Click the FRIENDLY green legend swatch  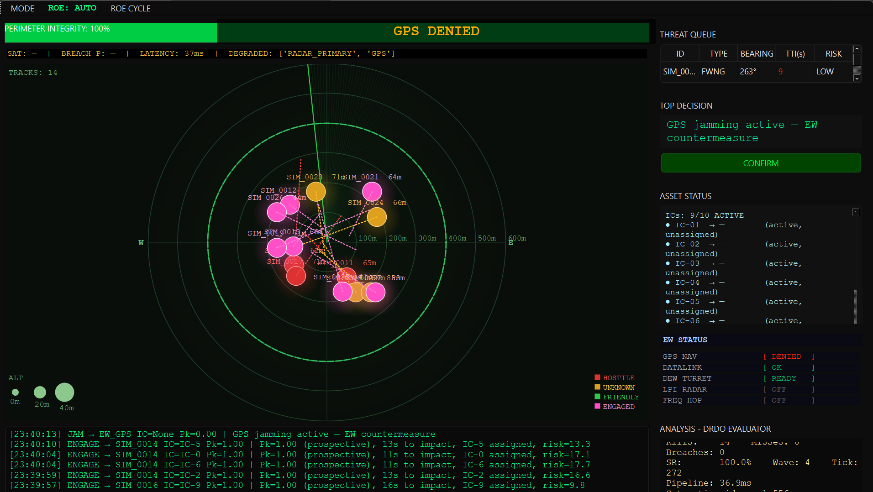[x=597, y=397]
